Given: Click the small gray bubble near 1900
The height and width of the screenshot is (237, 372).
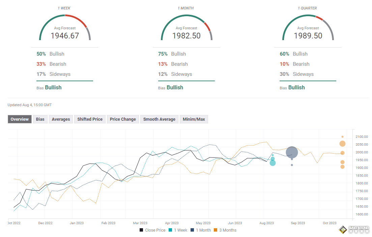Looking at the screenshot, I should tap(292, 165).
